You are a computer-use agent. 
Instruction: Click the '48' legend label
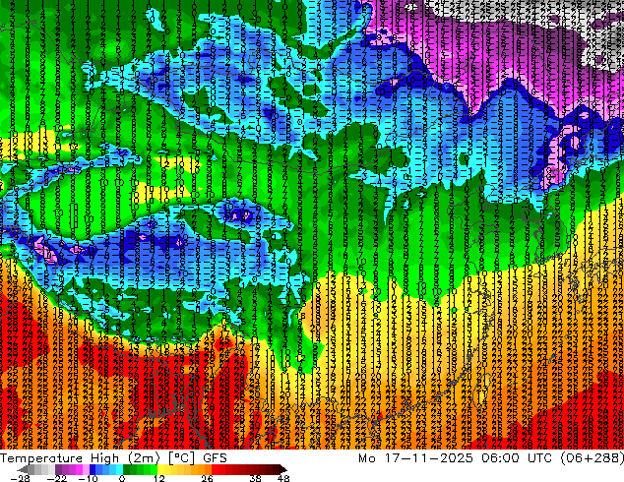click(283, 478)
